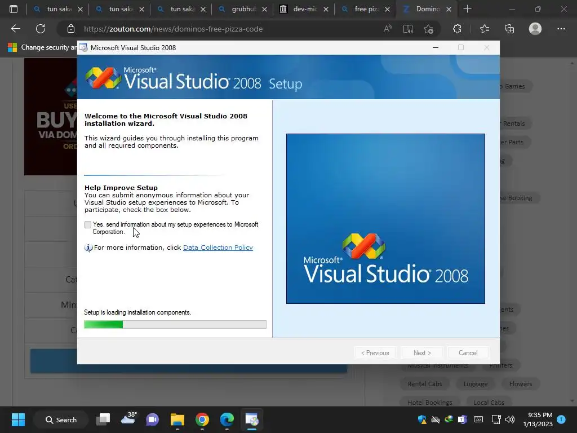Image resolution: width=577 pixels, height=433 pixels.
Task: Click the Visual Studio setup taskbar icon
Action: click(x=252, y=419)
